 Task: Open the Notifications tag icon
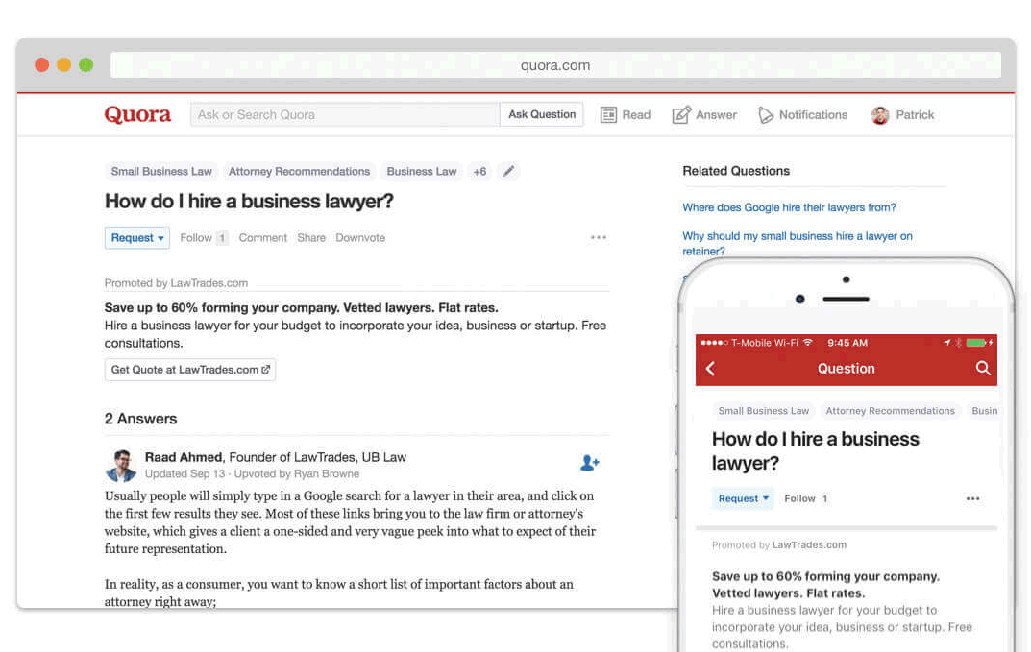(766, 115)
